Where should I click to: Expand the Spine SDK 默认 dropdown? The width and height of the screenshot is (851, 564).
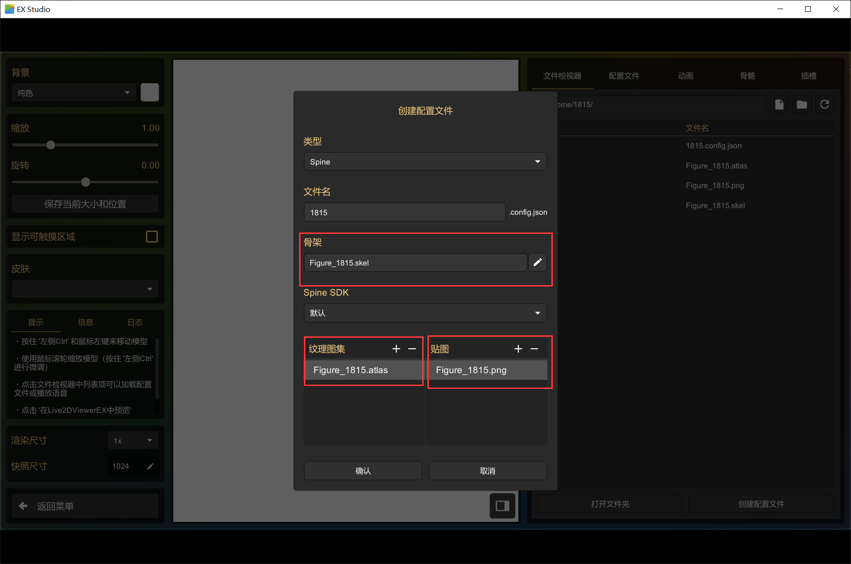[x=425, y=313]
